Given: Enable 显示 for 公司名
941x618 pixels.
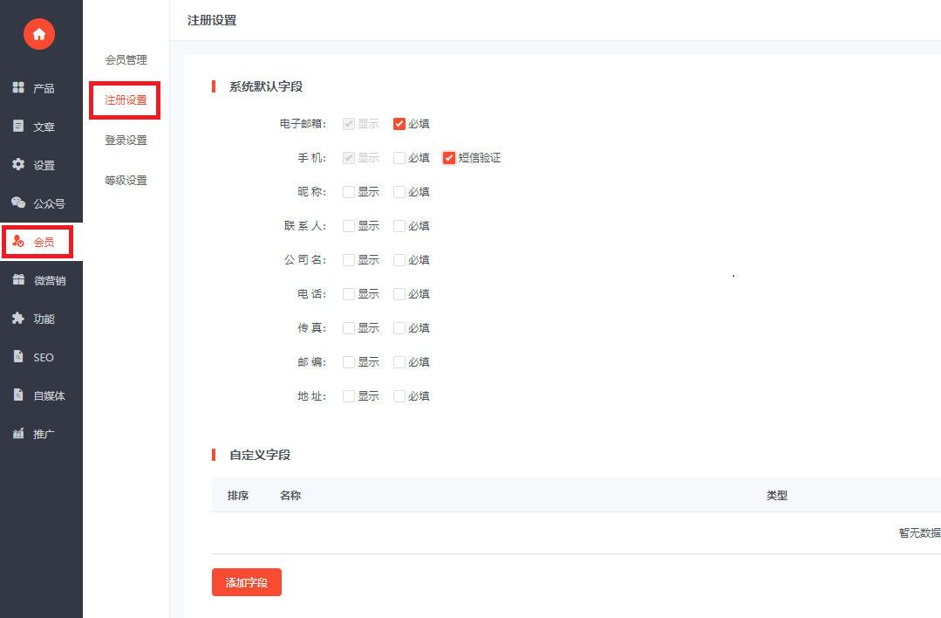Looking at the screenshot, I should 349,260.
